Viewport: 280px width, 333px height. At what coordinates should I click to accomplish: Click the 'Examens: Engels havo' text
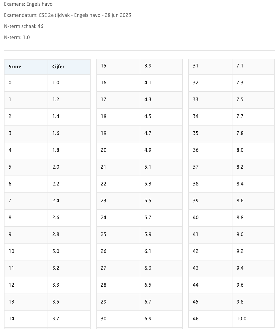point(28,4)
